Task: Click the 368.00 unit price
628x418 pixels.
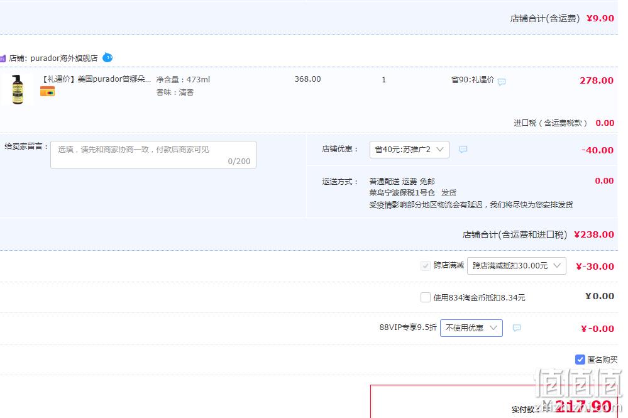Action: tap(307, 79)
